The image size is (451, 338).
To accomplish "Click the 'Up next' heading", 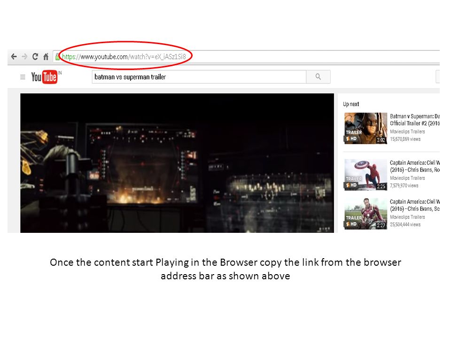I will 351,104.
